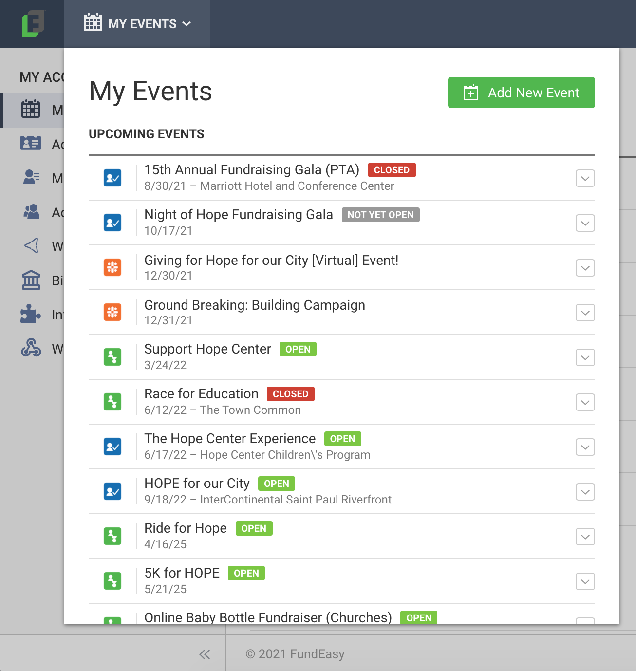
Task: Click the '© 2021 FundEasy' footer text
Action: pos(295,654)
